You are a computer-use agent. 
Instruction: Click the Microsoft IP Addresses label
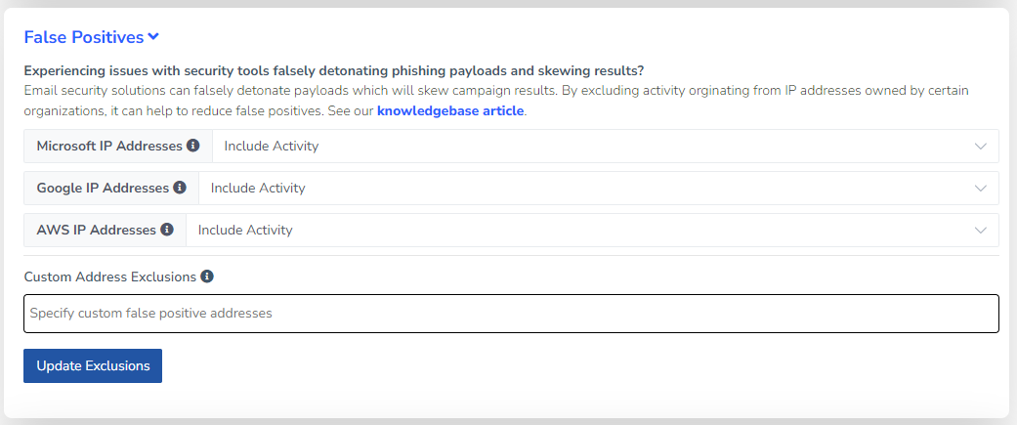(109, 146)
